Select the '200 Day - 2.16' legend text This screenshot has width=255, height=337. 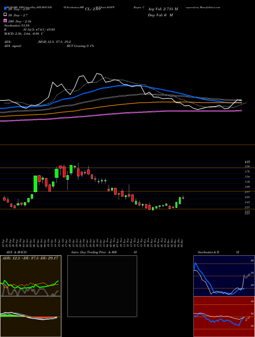coord(20,21)
